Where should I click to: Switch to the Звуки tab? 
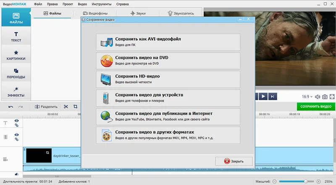tap(138, 13)
